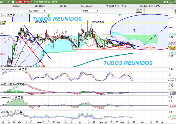
Task: Click the 0,3641 price axis label
Action: click(x=172, y=53)
